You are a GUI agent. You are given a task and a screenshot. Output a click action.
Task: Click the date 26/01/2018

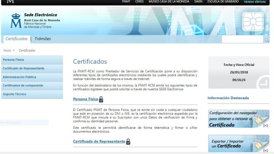[x=239, y=72]
